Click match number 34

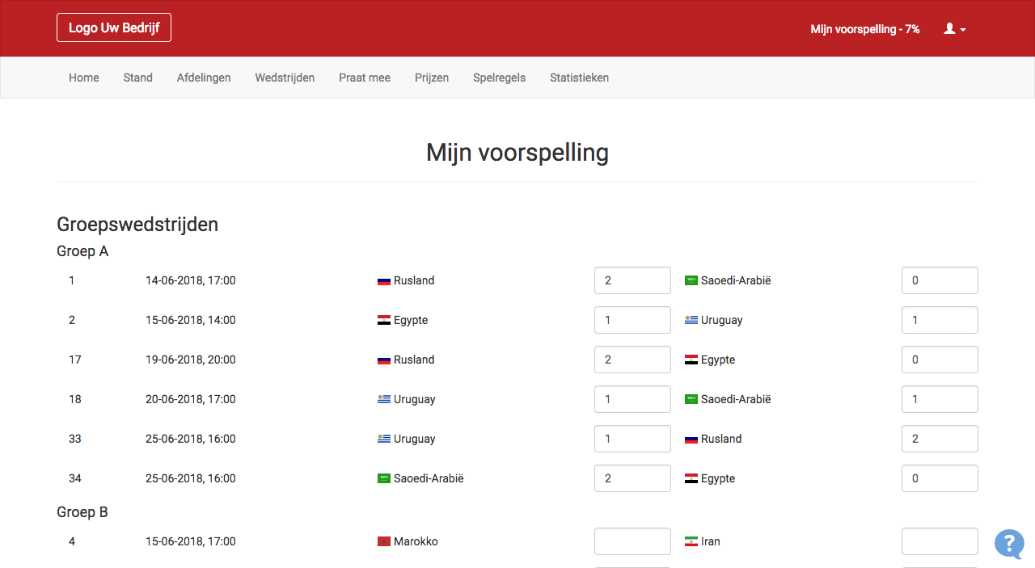coord(75,478)
